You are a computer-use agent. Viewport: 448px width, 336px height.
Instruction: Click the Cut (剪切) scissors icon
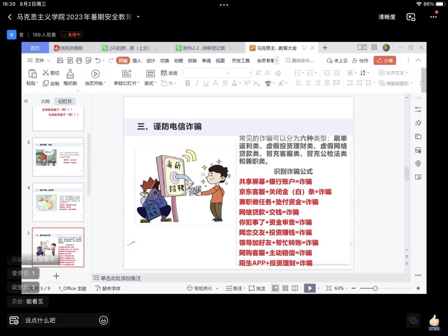(46, 73)
